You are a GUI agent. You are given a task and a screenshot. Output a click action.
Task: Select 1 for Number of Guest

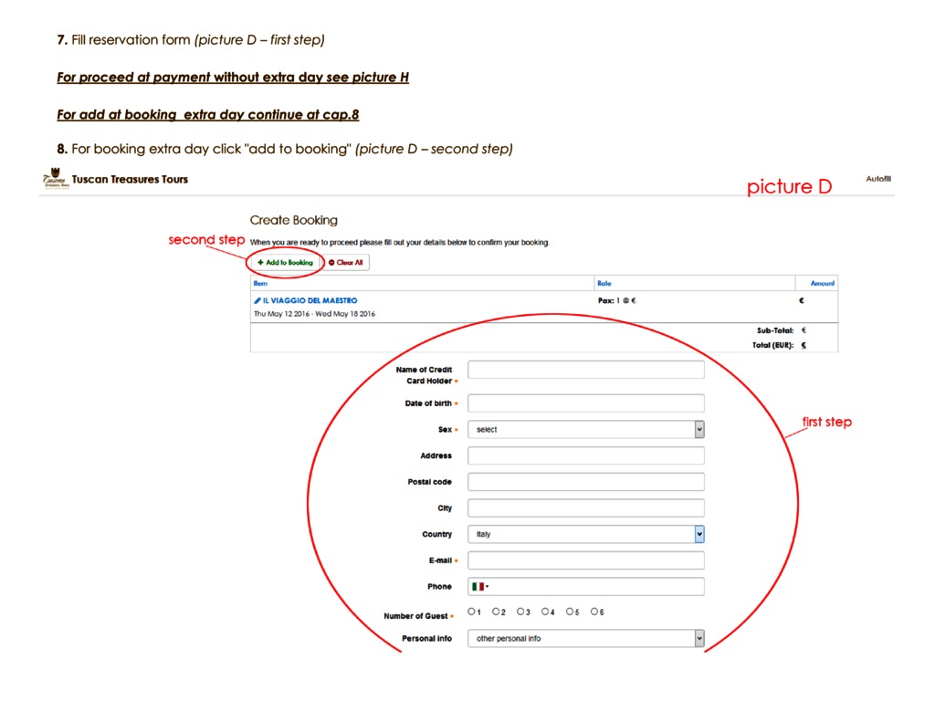pyautogui.click(x=471, y=612)
